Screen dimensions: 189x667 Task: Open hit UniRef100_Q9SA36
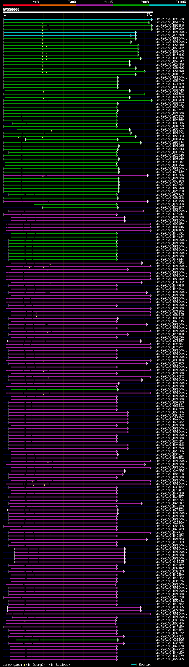point(170,152)
